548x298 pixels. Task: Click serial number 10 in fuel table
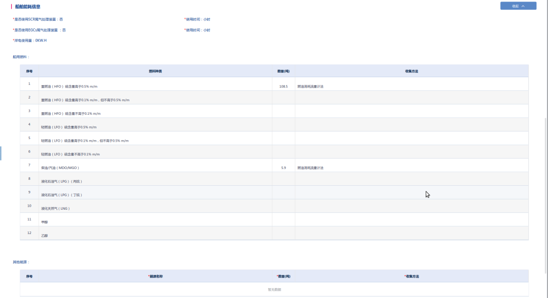[29, 206]
